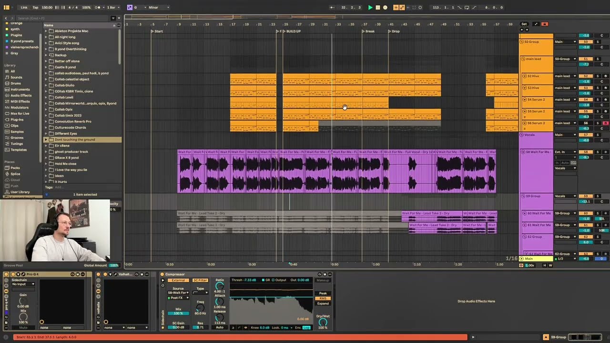Toggle Compressor device on/off
Viewport: 610px width, 343px height.
point(162,274)
